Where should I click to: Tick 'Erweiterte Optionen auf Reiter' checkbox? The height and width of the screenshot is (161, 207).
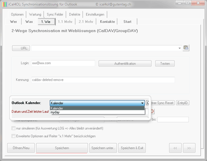click(14, 136)
